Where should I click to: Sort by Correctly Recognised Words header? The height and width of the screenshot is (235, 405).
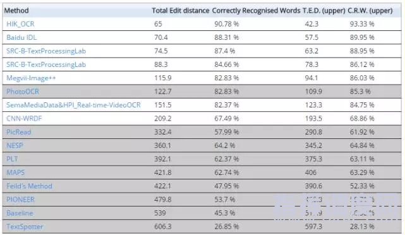click(256, 11)
